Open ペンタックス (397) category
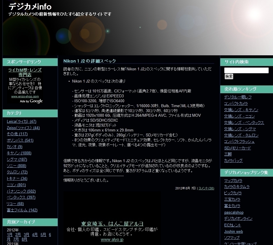Viewport: 273px width, 245px height. coord(21,197)
